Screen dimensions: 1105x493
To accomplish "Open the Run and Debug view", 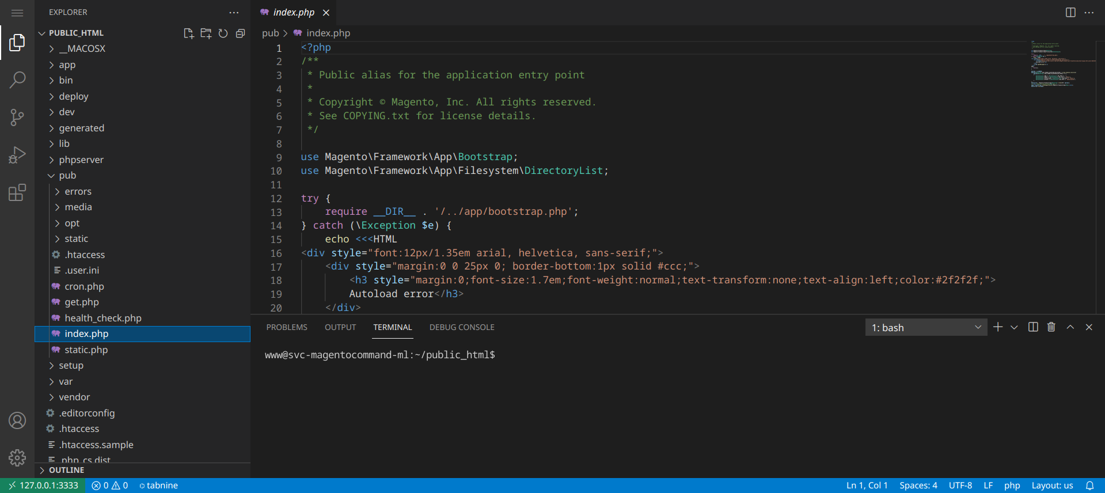I will pos(17,155).
